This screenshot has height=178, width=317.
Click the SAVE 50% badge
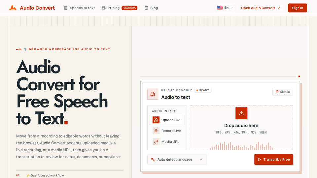[129, 8]
